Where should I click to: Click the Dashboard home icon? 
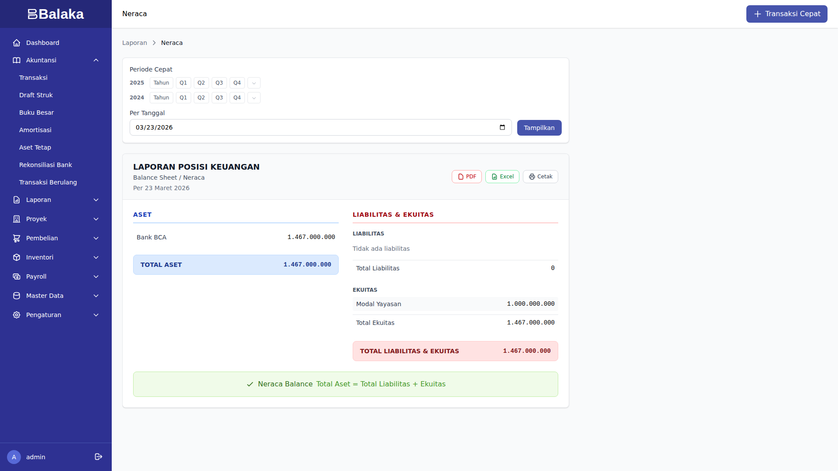[x=17, y=43]
